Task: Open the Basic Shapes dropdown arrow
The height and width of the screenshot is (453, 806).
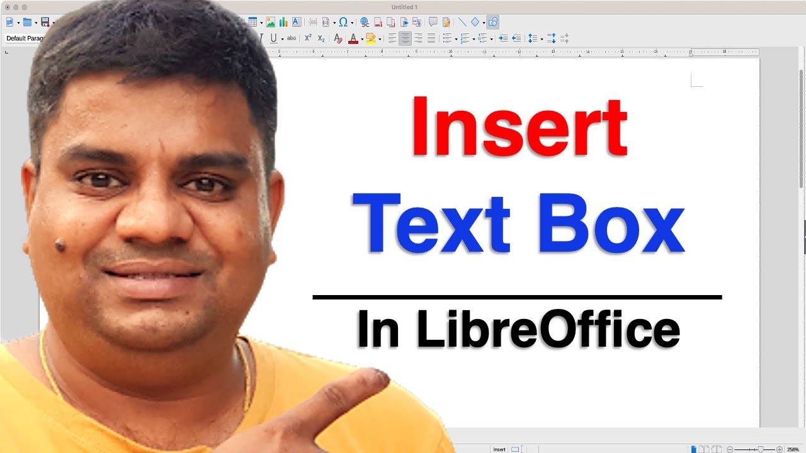Action: pos(484,23)
